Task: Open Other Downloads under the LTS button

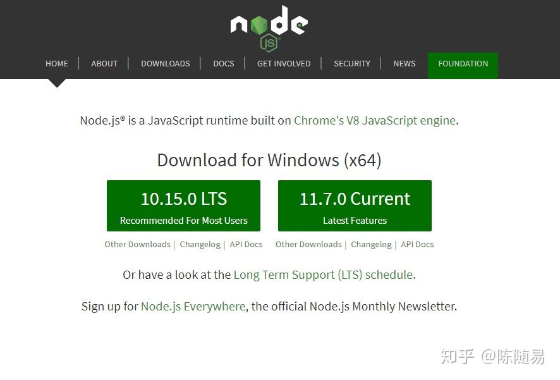Action: pyautogui.click(x=138, y=244)
